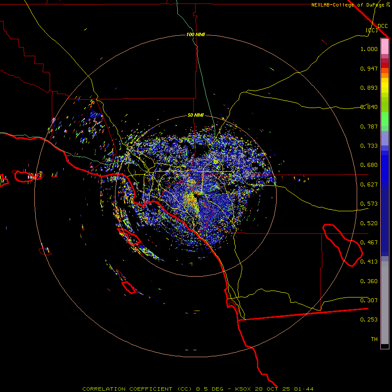Click the 0.413 scale value
The width and height of the screenshot is (392, 392).
(x=369, y=262)
